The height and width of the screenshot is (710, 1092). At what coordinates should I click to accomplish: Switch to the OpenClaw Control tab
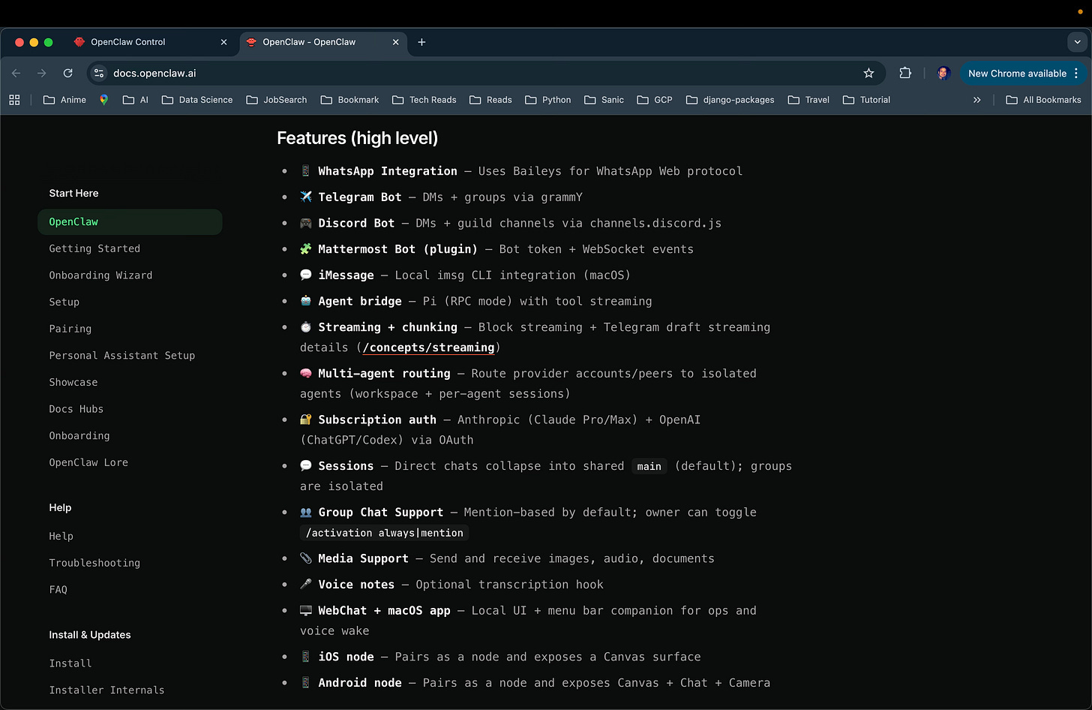coord(150,42)
